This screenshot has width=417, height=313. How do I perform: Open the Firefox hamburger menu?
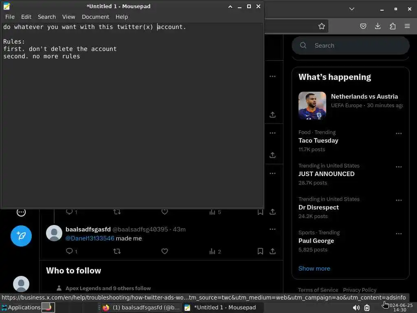pyautogui.click(x=407, y=26)
